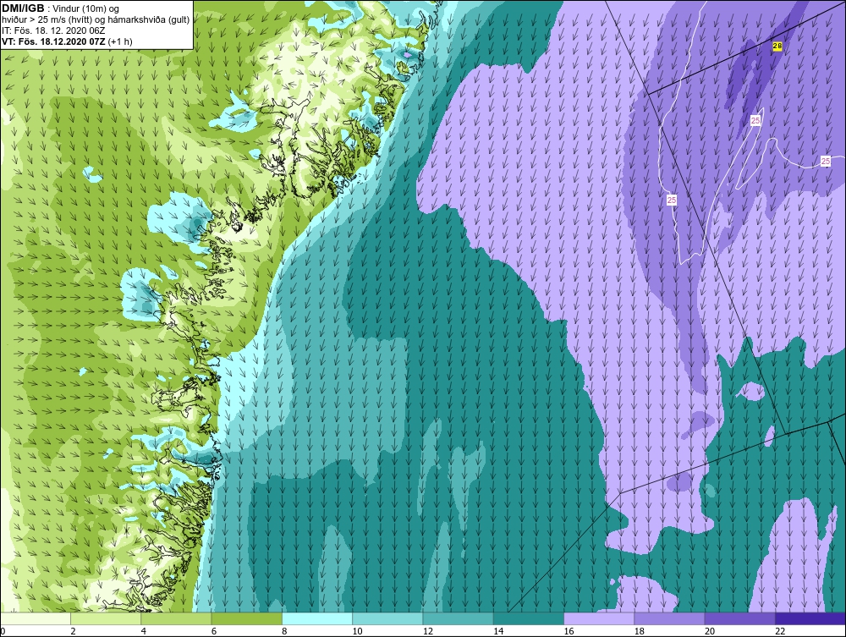The width and height of the screenshot is (846, 637).
Task: Click the scale tick label 16
Action: (569, 632)
